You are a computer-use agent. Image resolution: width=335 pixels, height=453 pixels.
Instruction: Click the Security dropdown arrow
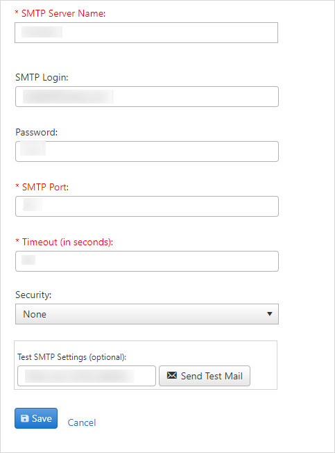click(270, 314)
